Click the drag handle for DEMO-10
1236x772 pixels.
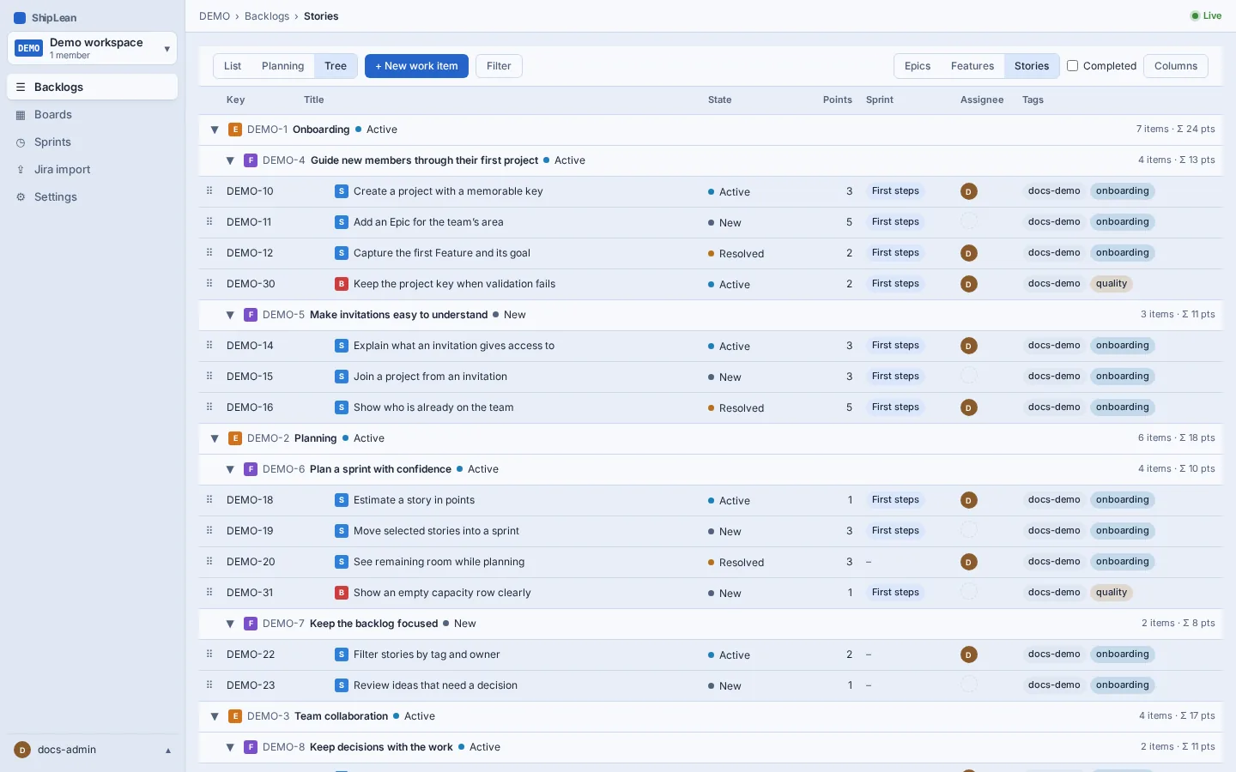209,190
